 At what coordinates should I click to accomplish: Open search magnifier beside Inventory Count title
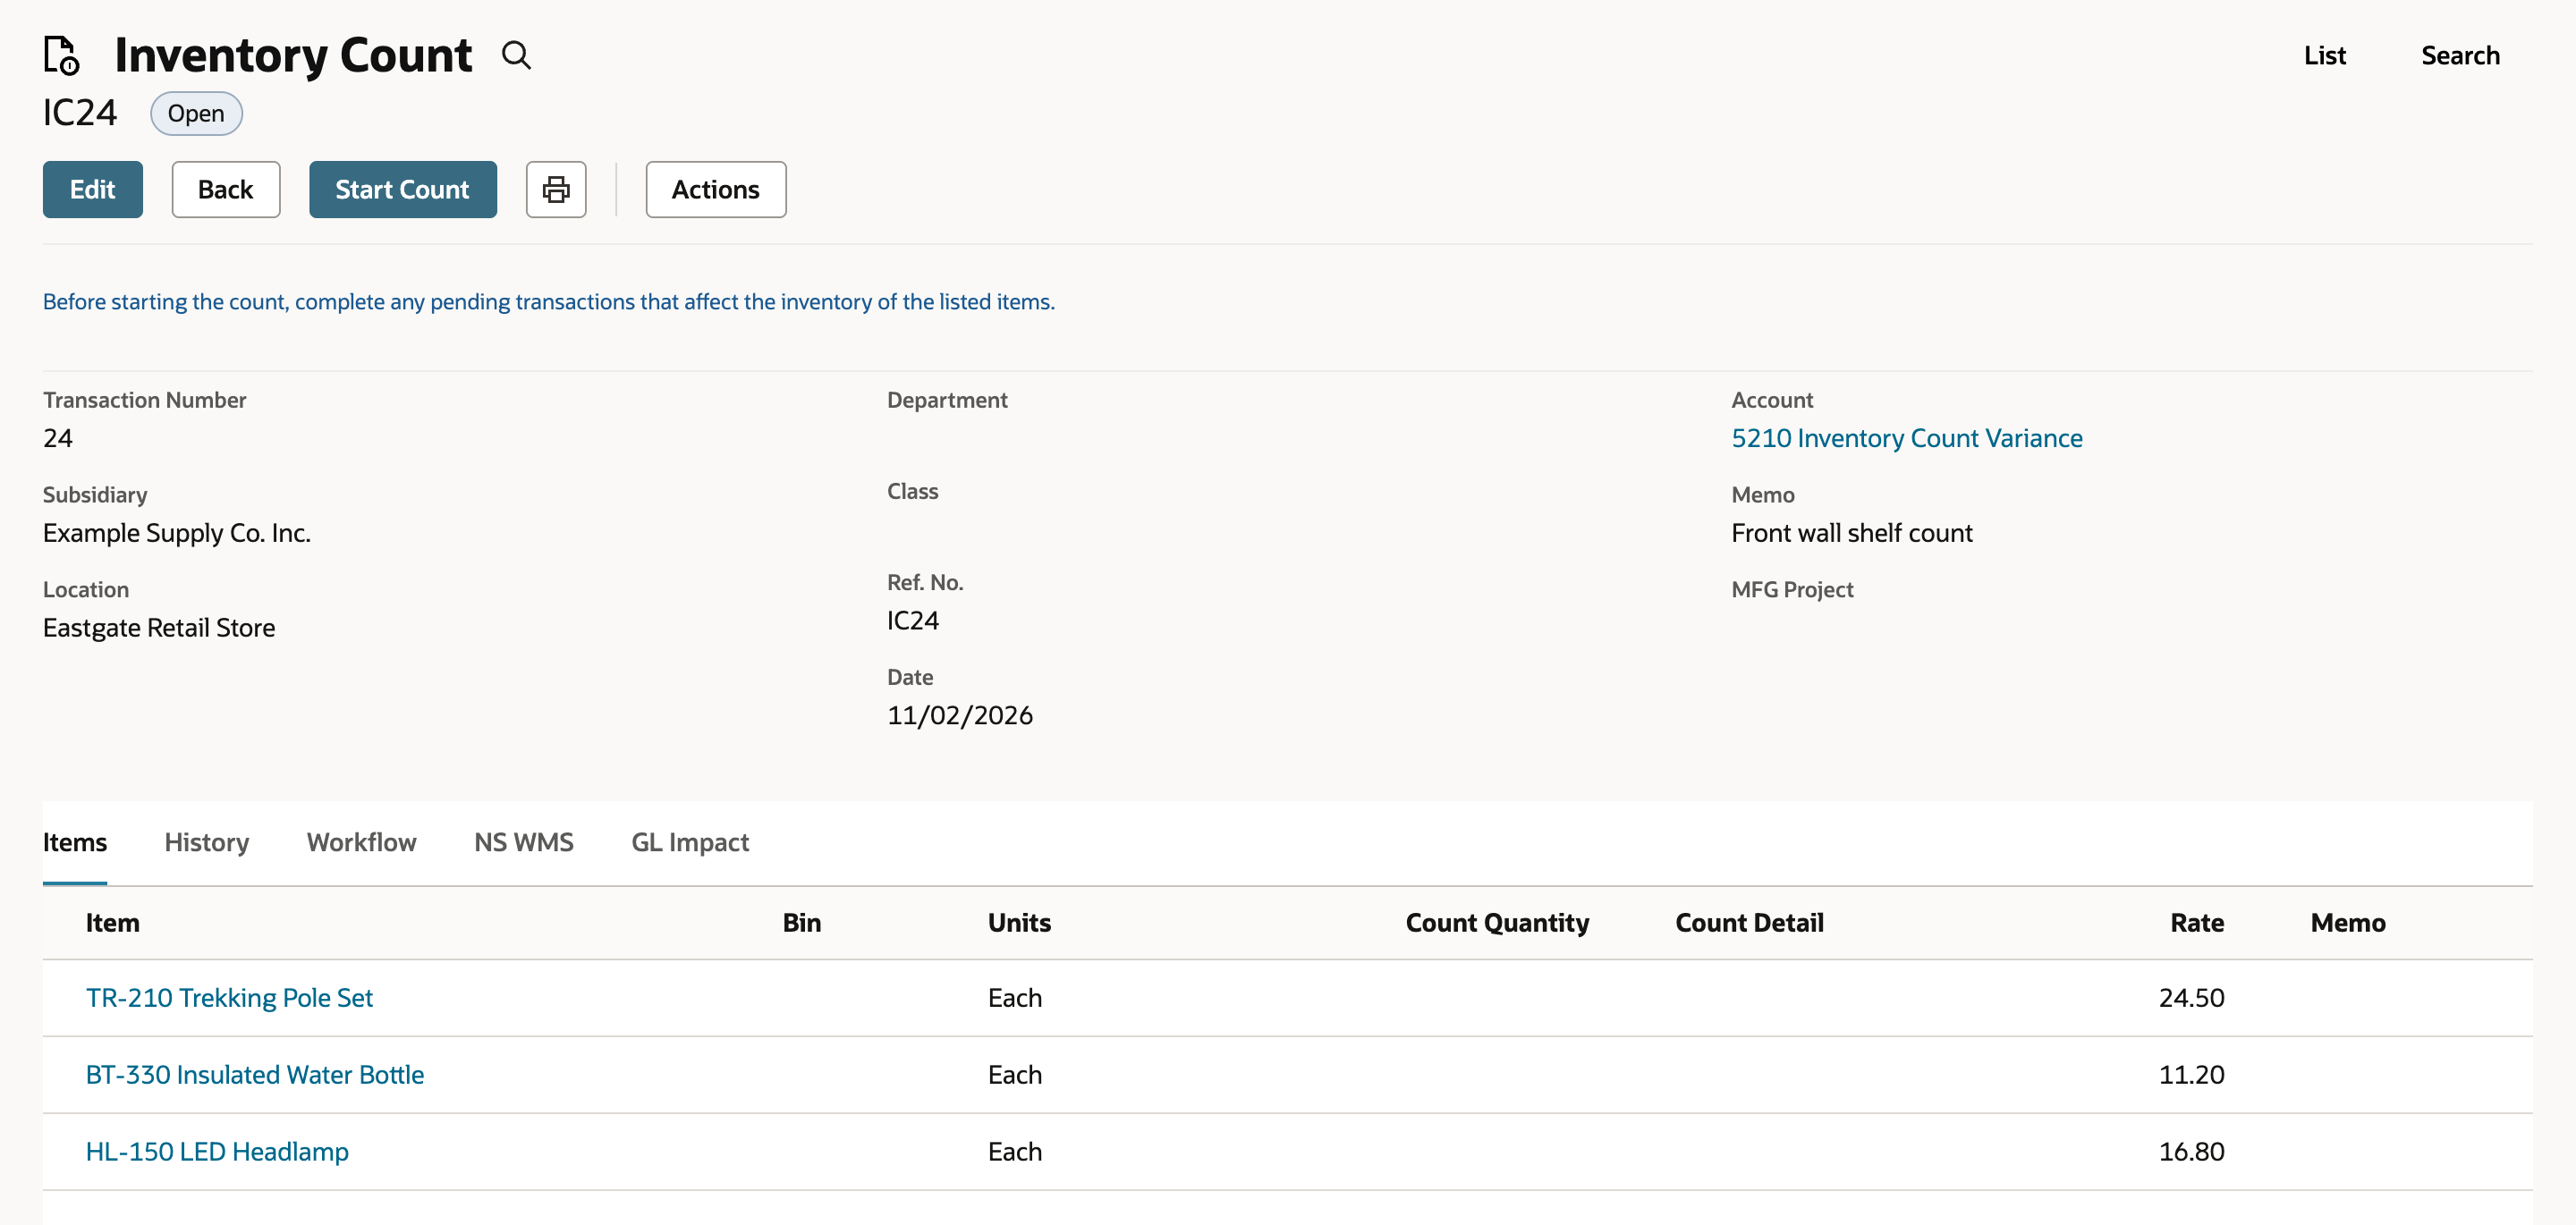coord(516,55)
